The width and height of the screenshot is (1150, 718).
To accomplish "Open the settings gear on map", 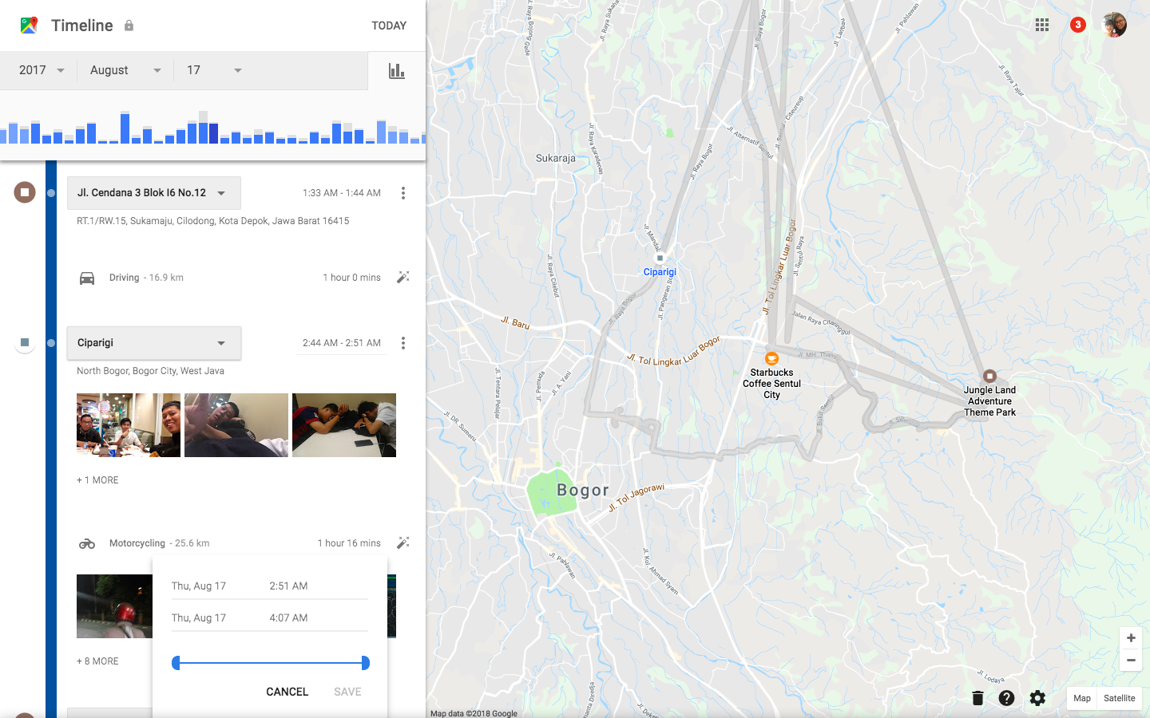I will 1037,698.
